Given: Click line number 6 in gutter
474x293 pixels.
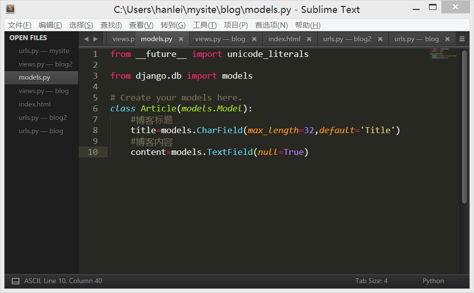Looking at the screenshot, I should pos(95,109).
